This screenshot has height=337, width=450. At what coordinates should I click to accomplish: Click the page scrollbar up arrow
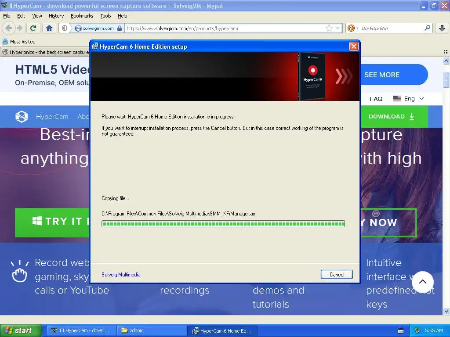(x=446, y=61)
